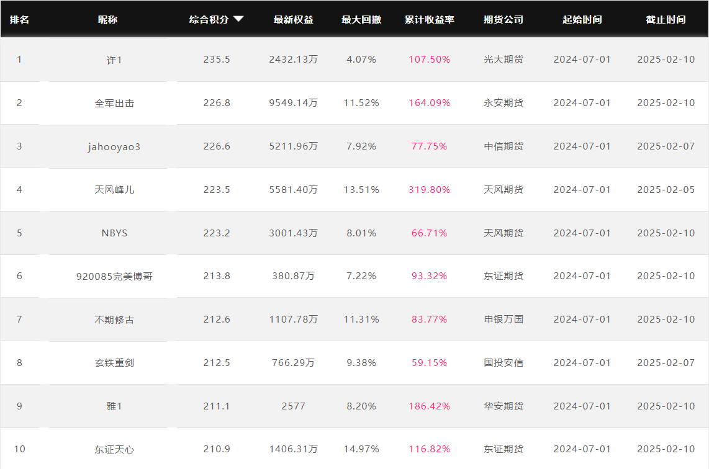This screenshot has width=709, height=469.
Task: Click the 累计收益率 column header
Action: click(429, 19)
